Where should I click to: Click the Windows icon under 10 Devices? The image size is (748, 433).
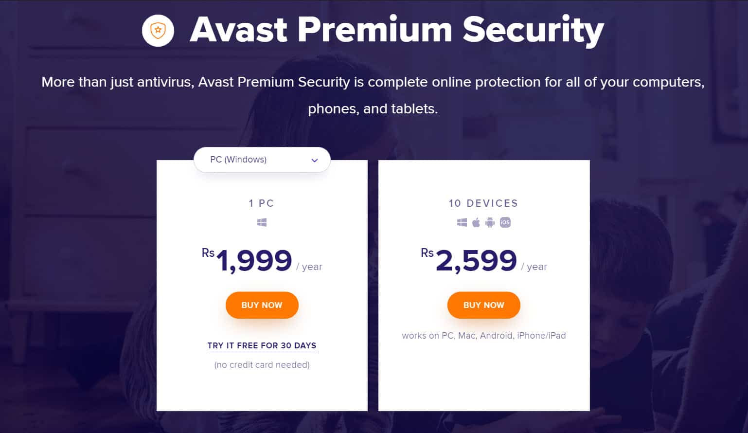[462, 222]
